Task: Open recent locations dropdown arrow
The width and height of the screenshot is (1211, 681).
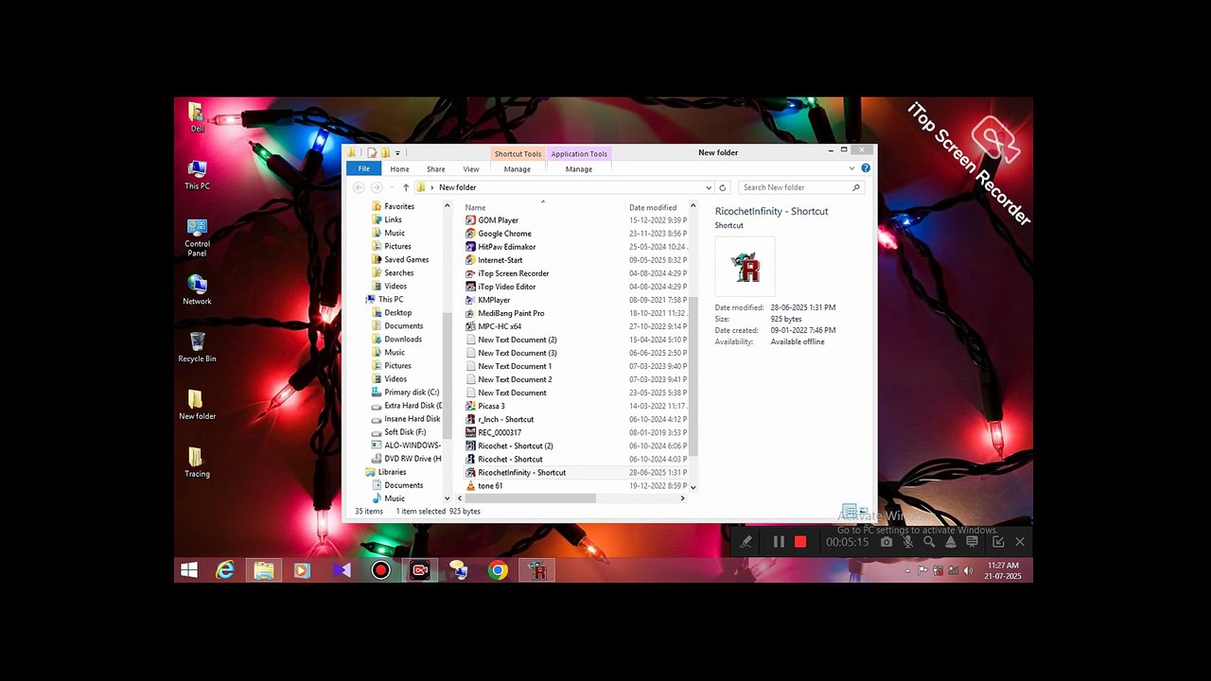Action: (x=391, y=187)
